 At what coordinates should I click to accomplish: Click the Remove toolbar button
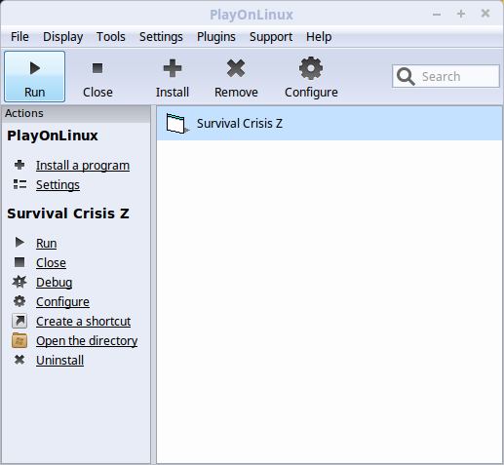(236, 77)
